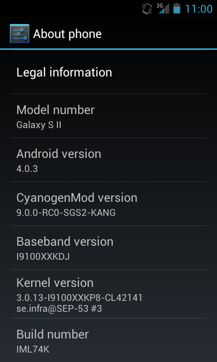The width and height of the screenshot is (217, 362).
Task: Tap the 11:00 clock in status bar
Action: click(x=199, y=9)
